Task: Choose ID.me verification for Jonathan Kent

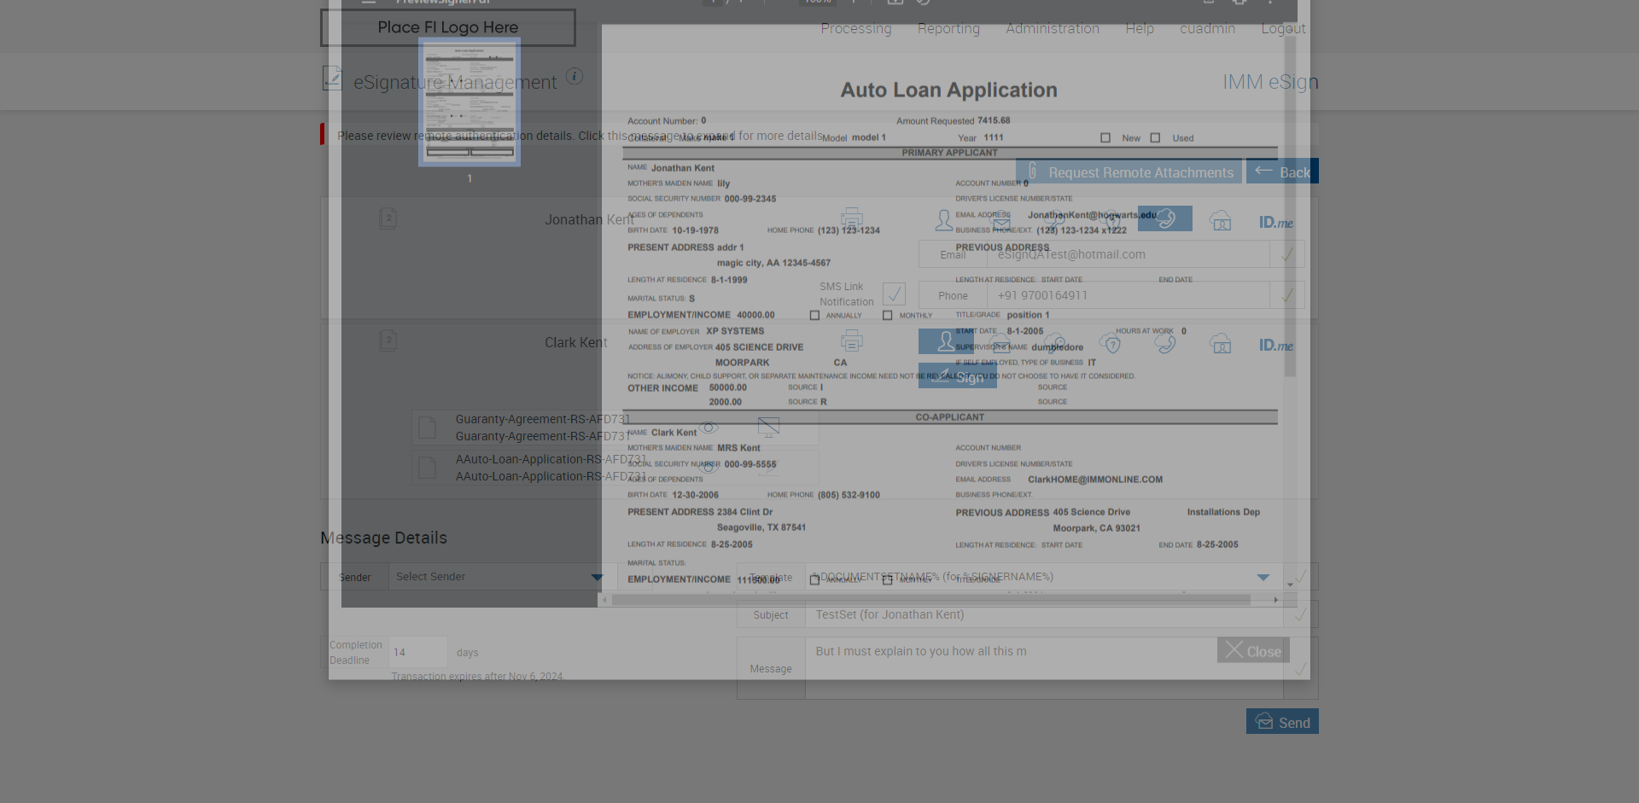Action: click(x=1275, y=222)
